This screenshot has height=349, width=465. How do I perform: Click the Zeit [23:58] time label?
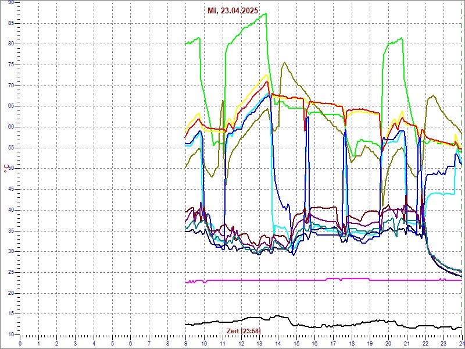tap(243, 331)
